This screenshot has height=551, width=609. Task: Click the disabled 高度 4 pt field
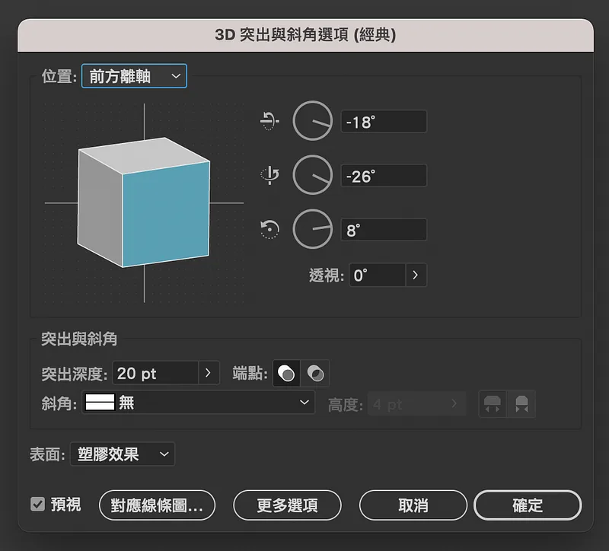click(x=416, y=404)
